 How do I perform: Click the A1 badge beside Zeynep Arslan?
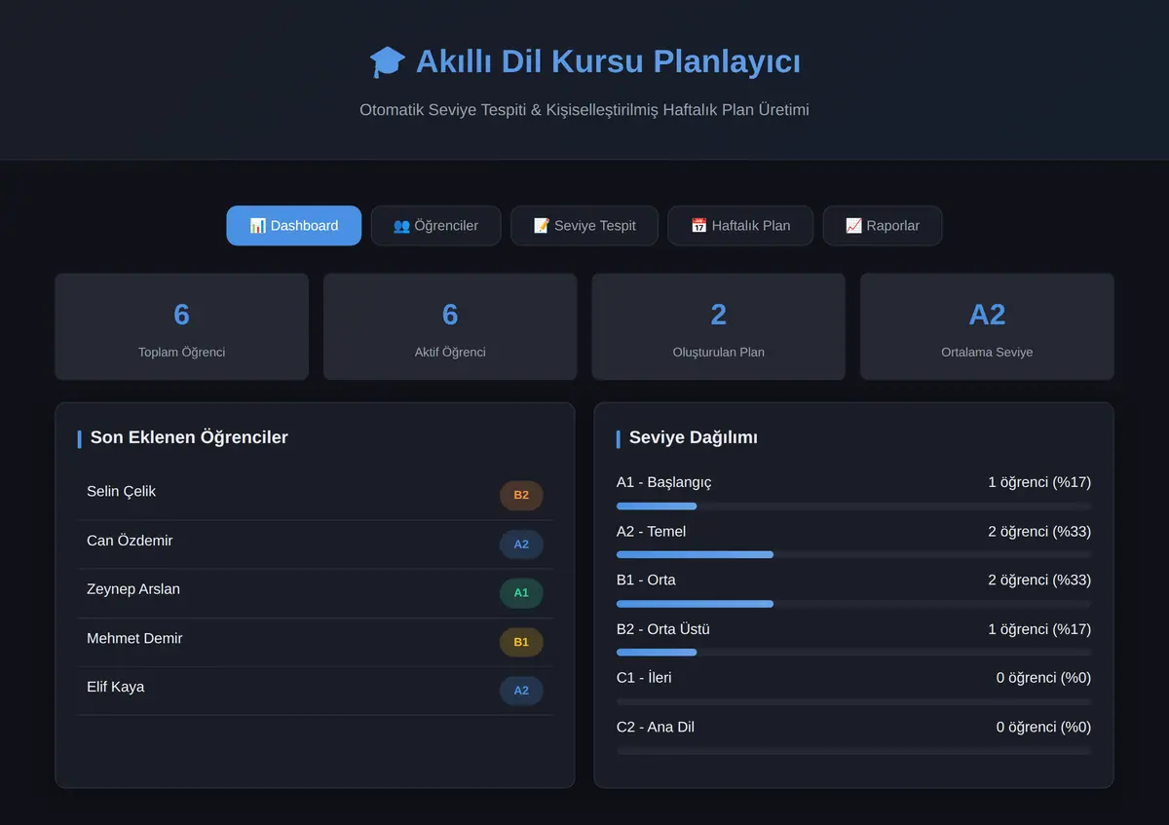pos(521,593)
